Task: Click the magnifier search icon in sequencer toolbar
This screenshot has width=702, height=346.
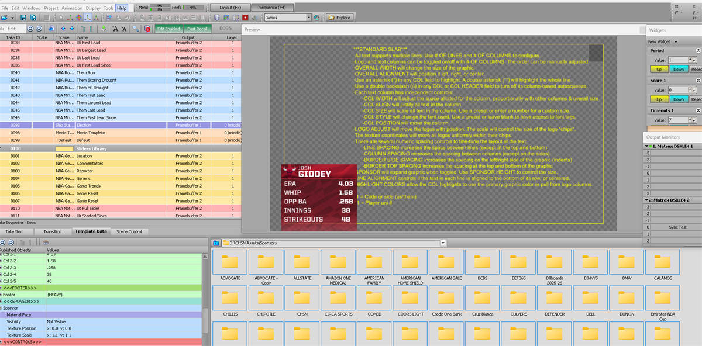Action: (x=136, y=28)
